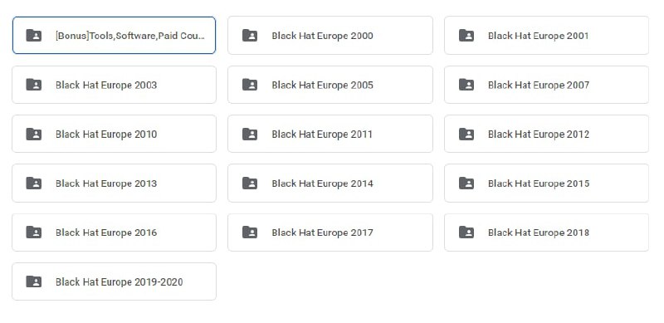Open the Black Hat Europe 2019-2020 folder

click(114, 281)
